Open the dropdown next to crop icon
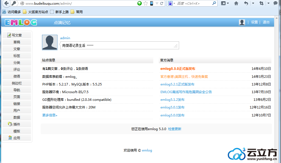Image resolution: width=281 pixels, height=163 pixels. (268, 3)
